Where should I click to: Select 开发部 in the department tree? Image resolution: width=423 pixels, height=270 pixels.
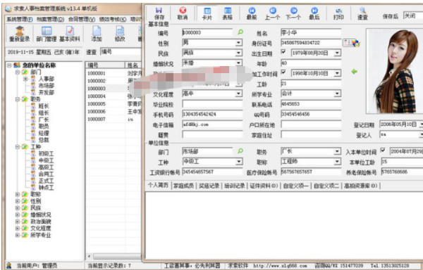click(x=46, y=93)
